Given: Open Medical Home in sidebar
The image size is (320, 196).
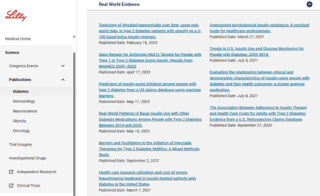Looking at the screenshot, I should point(18,39).
